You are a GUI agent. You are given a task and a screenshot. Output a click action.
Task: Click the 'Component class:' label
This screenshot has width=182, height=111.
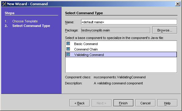(x=78, y=77)
